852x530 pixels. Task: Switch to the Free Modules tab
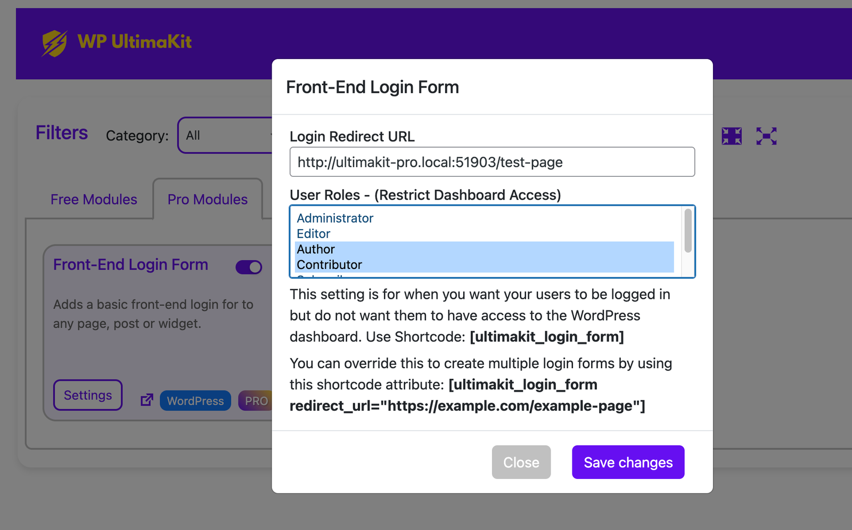[94, 199]
